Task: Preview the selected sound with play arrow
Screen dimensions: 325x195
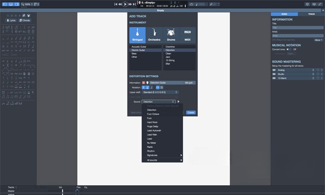Action: coord(178,102)
